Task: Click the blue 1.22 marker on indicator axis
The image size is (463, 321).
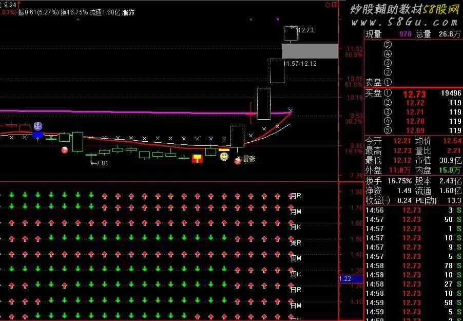Action: click(351, 278)
